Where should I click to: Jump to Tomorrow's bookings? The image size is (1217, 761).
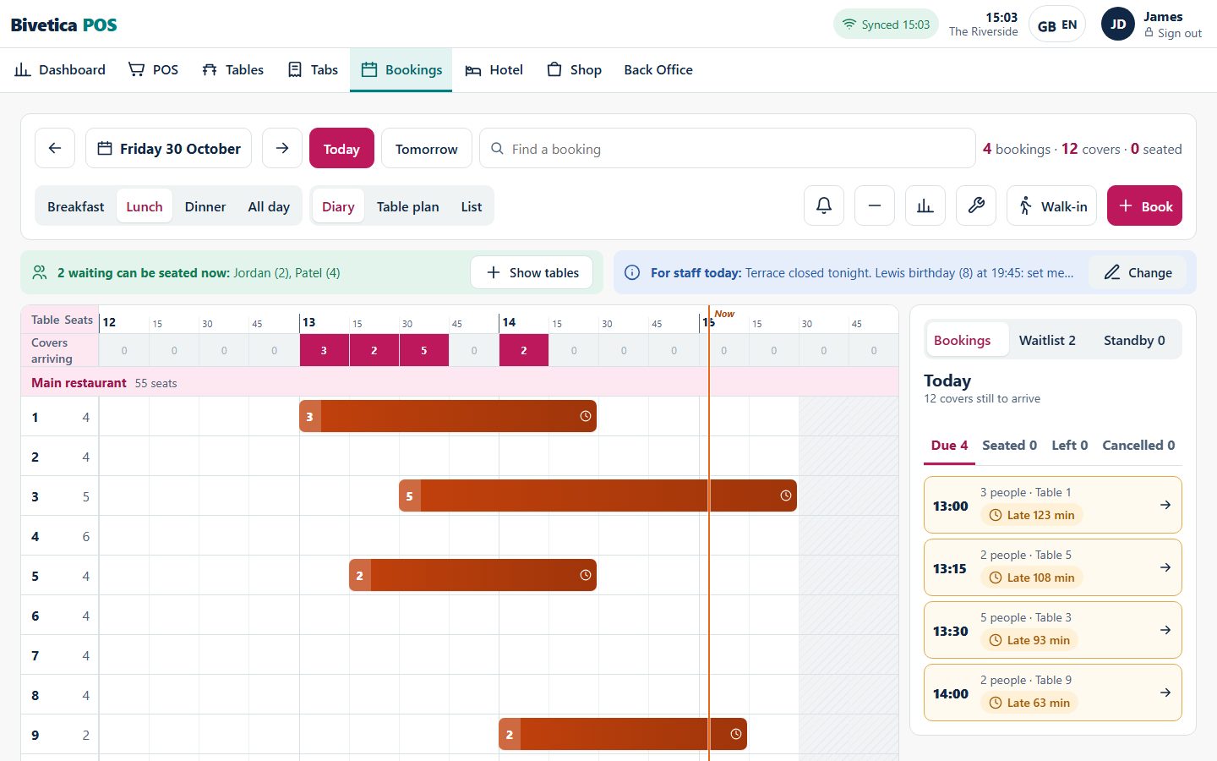pyautogui.click(x=427, y=149)
